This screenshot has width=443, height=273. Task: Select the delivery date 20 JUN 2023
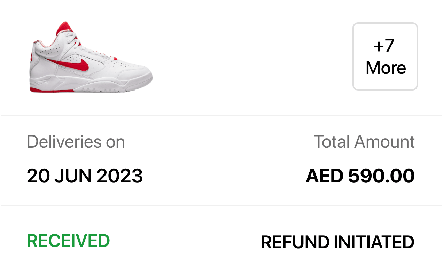tap(85, 176)
